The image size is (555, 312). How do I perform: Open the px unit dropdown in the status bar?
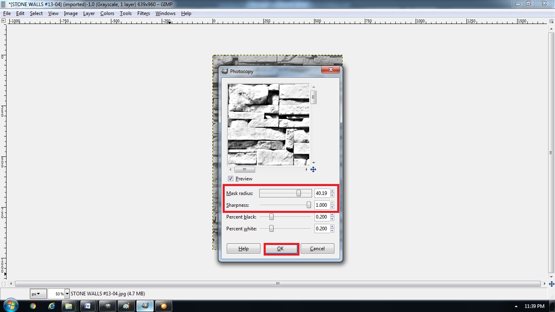38,293
